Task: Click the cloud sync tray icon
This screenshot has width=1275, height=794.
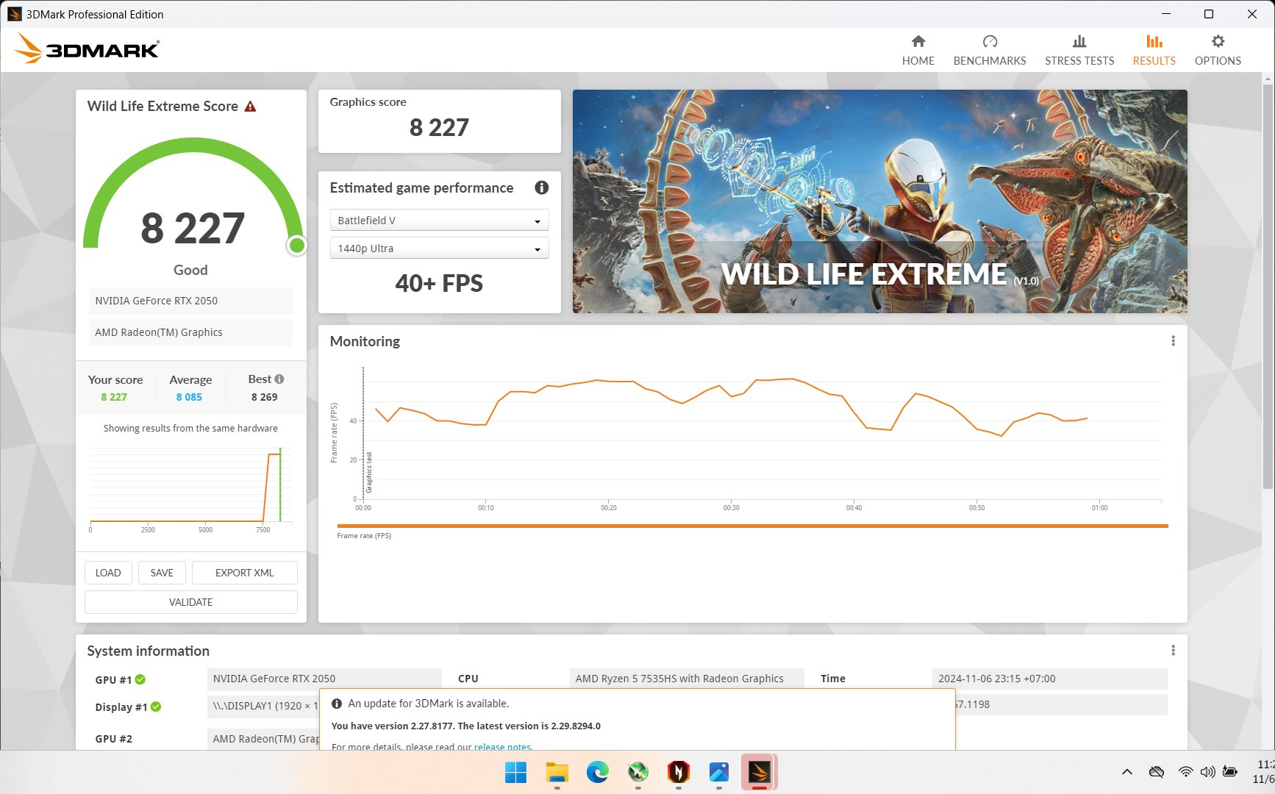Action: (x=1157, y=772)
